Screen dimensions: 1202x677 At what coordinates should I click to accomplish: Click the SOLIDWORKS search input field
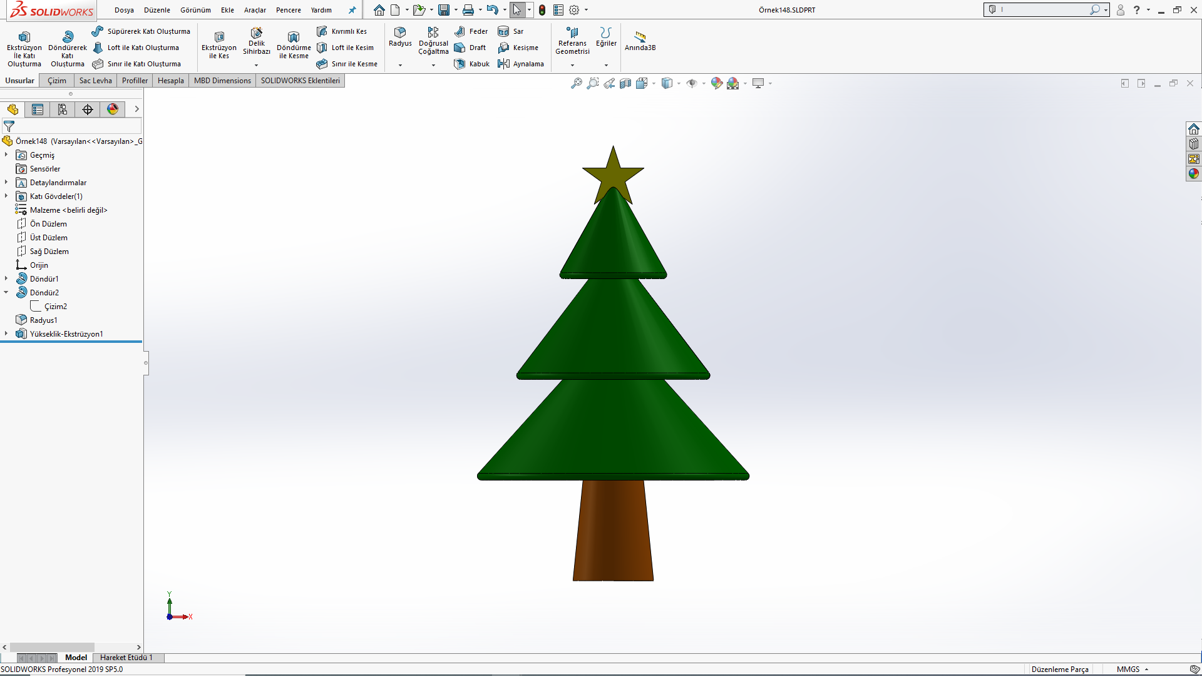(1043, 10)
